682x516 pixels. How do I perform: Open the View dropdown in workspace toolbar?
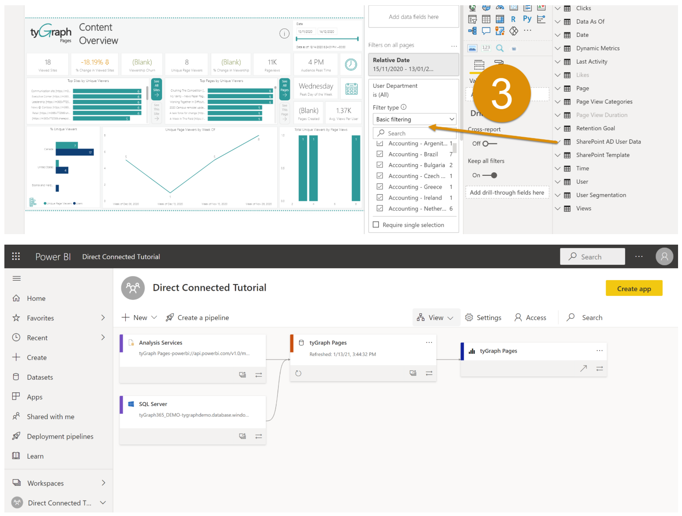436,317
